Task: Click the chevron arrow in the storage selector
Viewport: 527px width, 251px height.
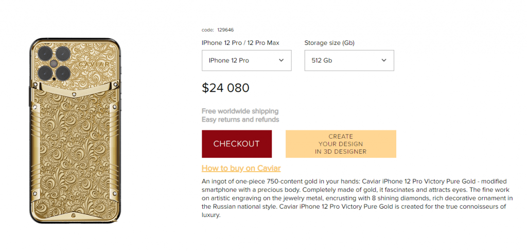Action: [384, 60]
